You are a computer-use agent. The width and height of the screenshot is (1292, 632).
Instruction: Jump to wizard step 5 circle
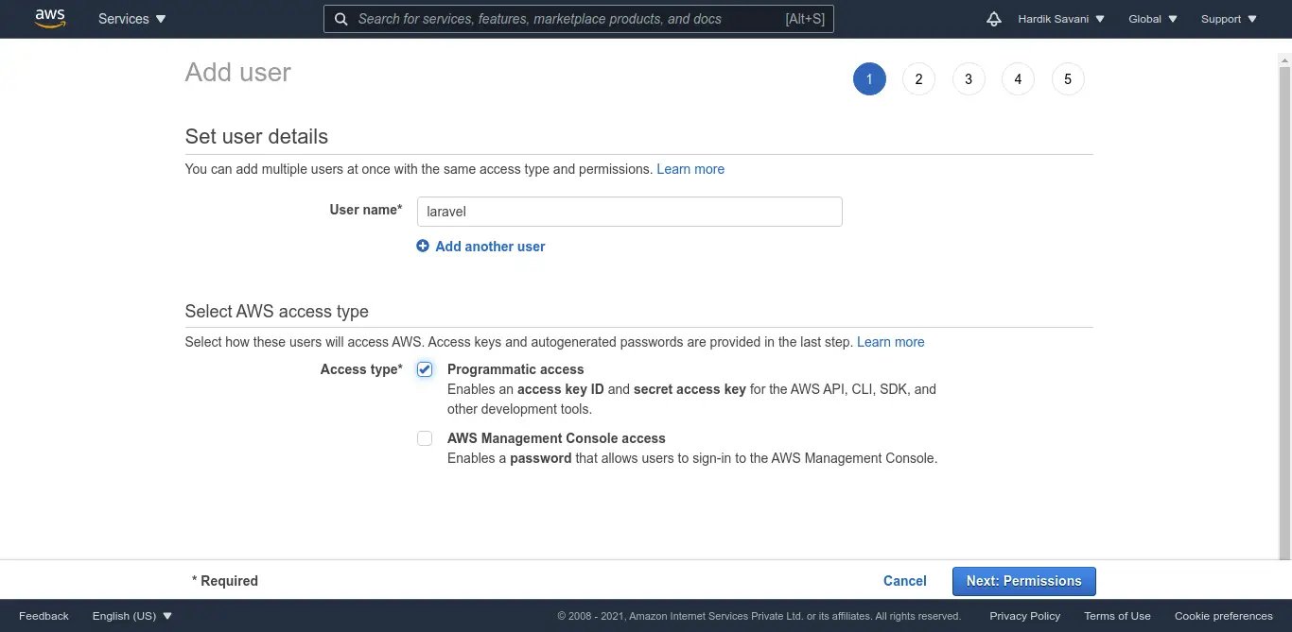[x=1068, y=79]
